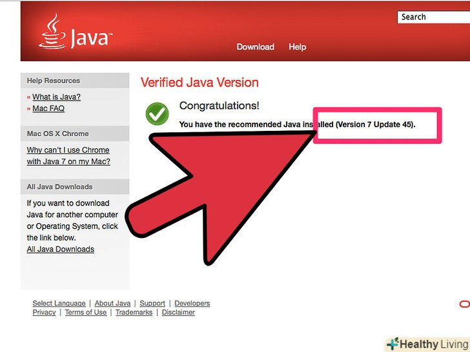Open the What is Java? link

point(56,97)
